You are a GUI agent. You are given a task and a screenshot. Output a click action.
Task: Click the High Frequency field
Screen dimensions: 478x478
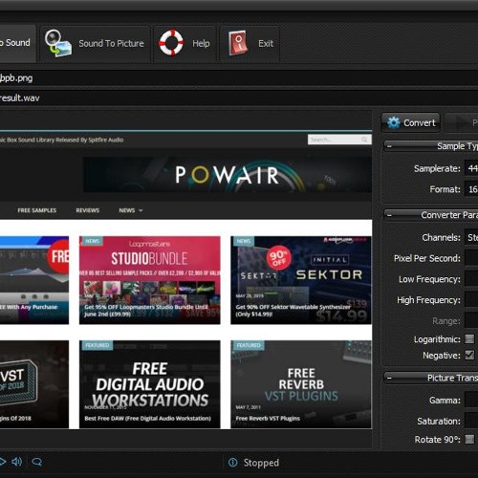471,300
